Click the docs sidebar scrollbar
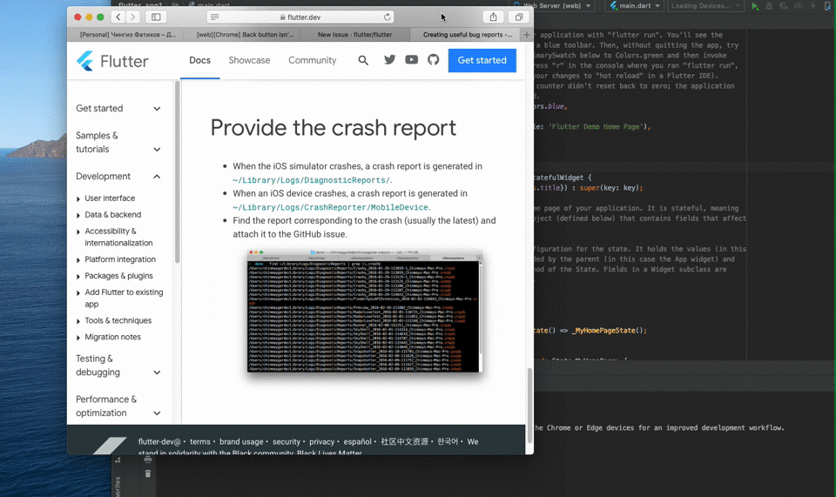The image size is (836, 497). pyautogui.click(x=177, y=171)
